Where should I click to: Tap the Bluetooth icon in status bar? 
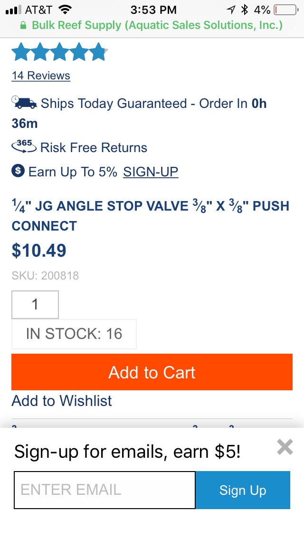pyautogui.click(x=245, y=10)
